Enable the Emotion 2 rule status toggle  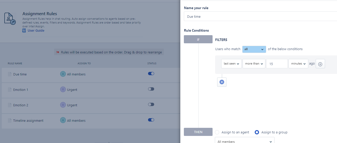pos(151,104)
